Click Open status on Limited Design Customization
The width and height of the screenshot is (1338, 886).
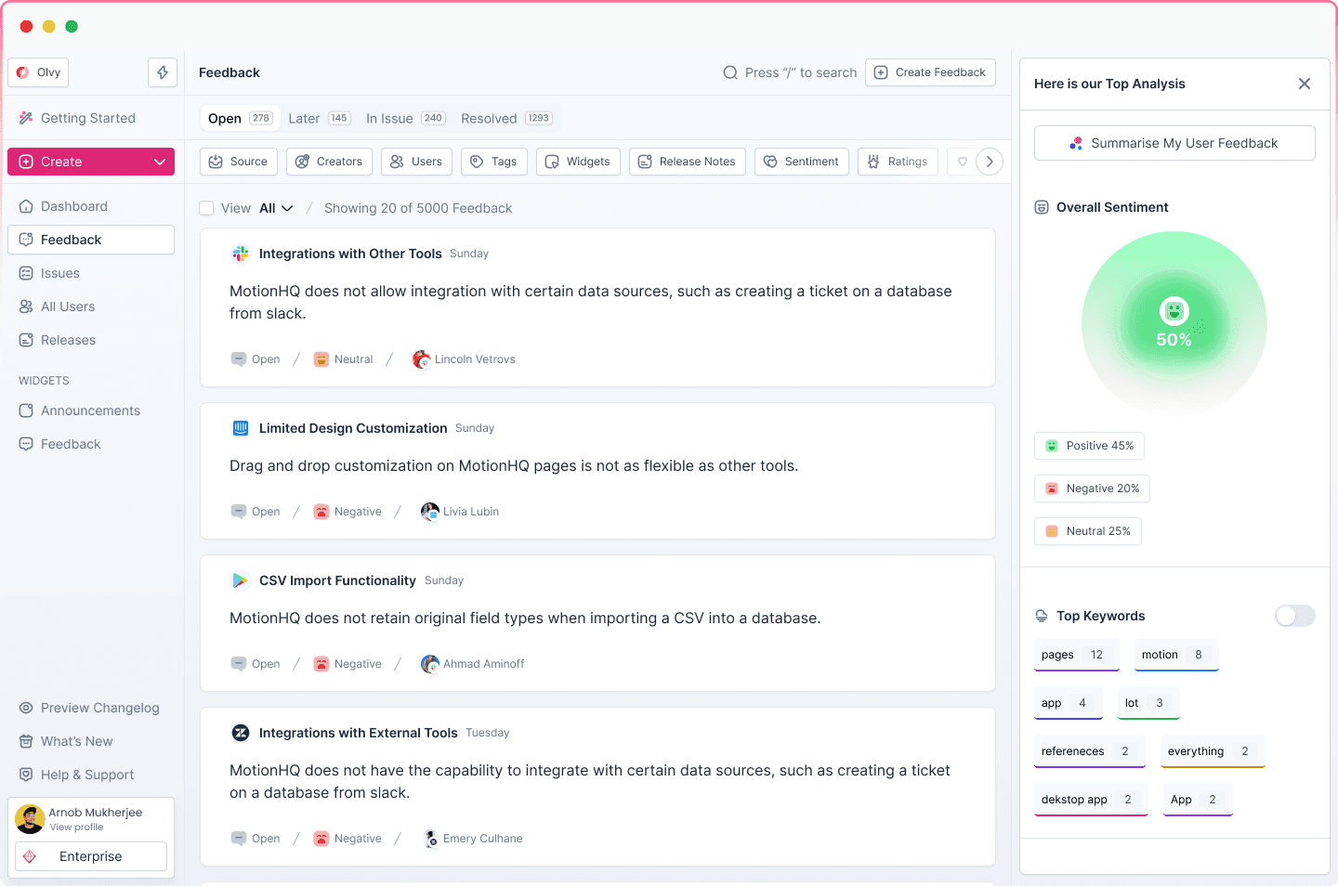(256, 512)
